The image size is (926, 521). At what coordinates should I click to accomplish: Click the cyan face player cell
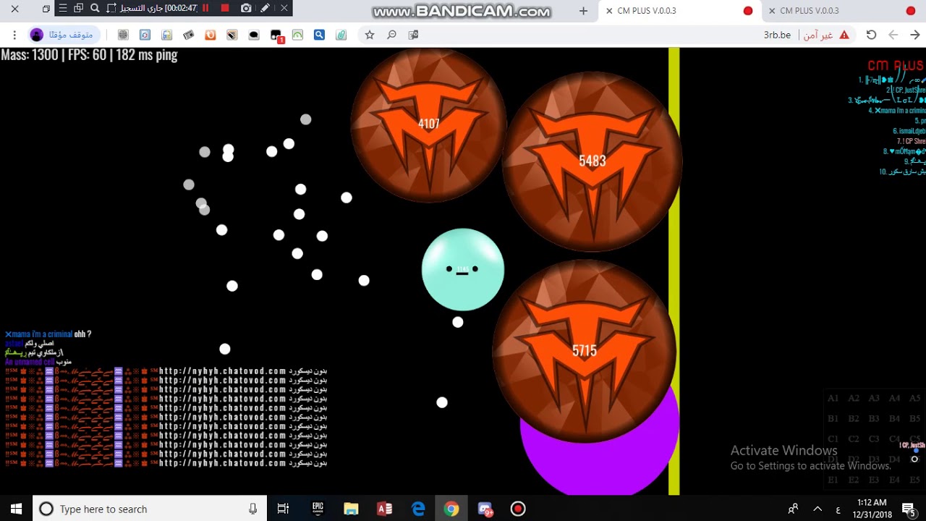point(463,269)
